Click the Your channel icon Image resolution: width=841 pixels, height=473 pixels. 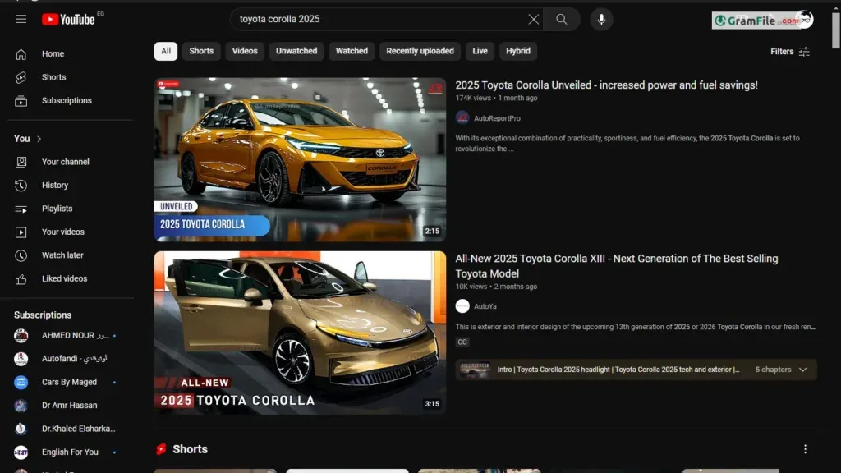pos(21,162)
